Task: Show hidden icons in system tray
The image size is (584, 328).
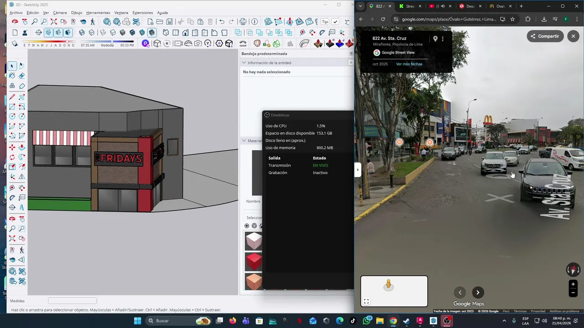Action: (504, 321)
